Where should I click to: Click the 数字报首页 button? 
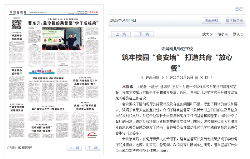point(235,21)
